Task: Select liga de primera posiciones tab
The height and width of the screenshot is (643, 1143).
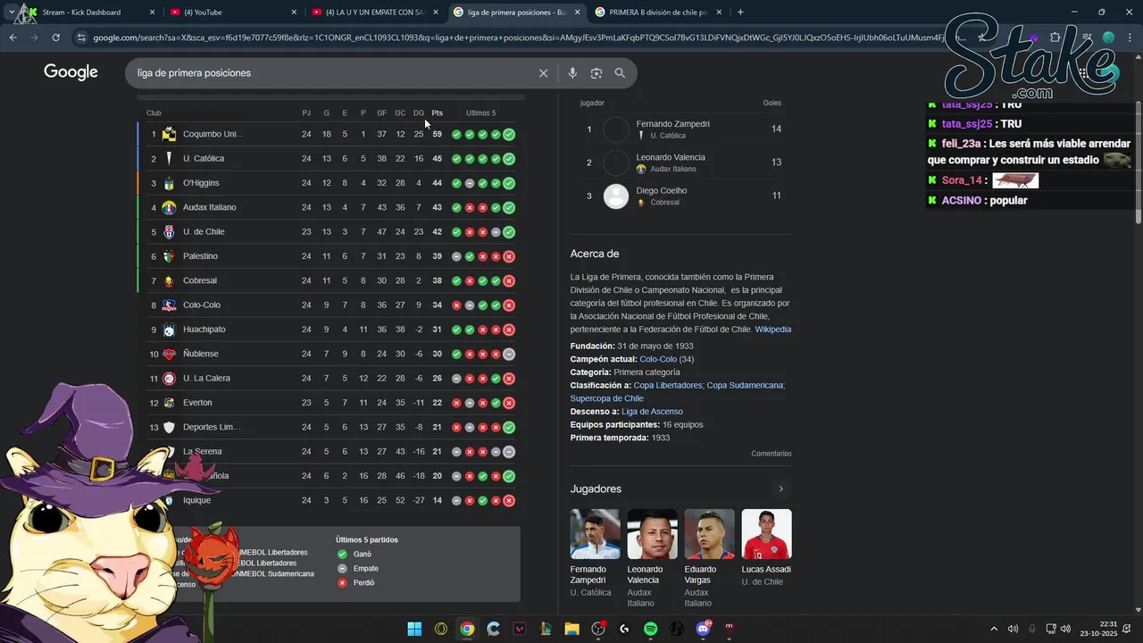Action: 516,13
